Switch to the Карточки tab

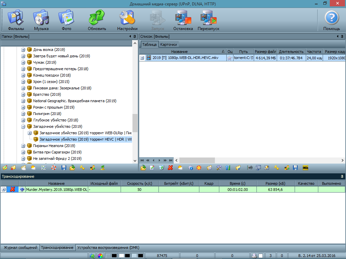pos(168,45)
